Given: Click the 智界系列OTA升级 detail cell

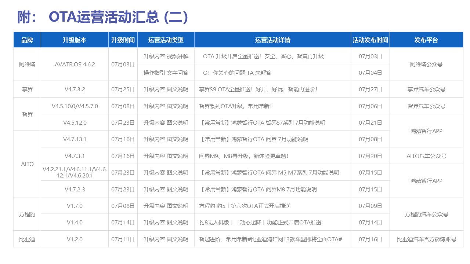Looking at the screenshot, I should click(273, 106).
